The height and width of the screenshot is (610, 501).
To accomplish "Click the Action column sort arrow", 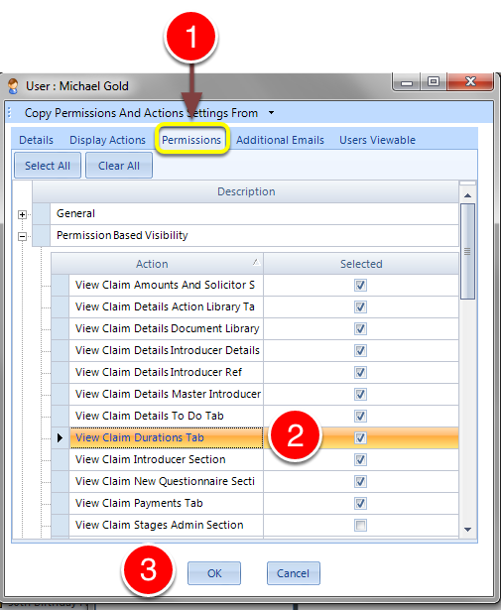I will pos(256,262).
